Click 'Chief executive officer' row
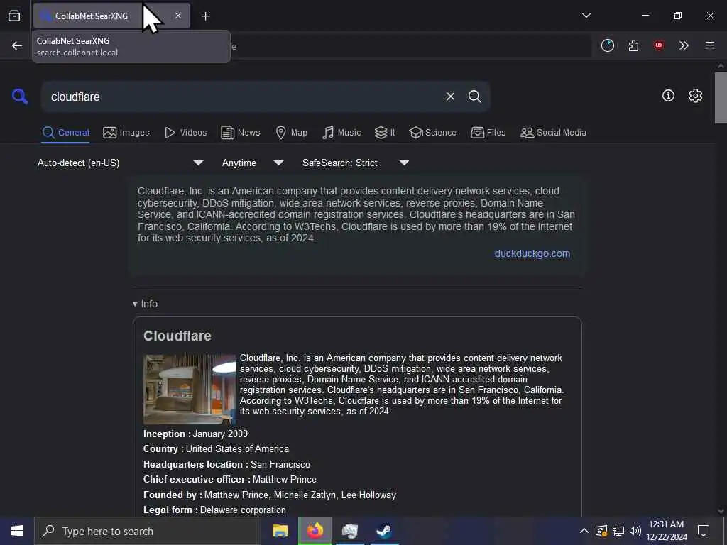Image resolution: width=727 pixels, height=545 pixels. click(230, 479)
